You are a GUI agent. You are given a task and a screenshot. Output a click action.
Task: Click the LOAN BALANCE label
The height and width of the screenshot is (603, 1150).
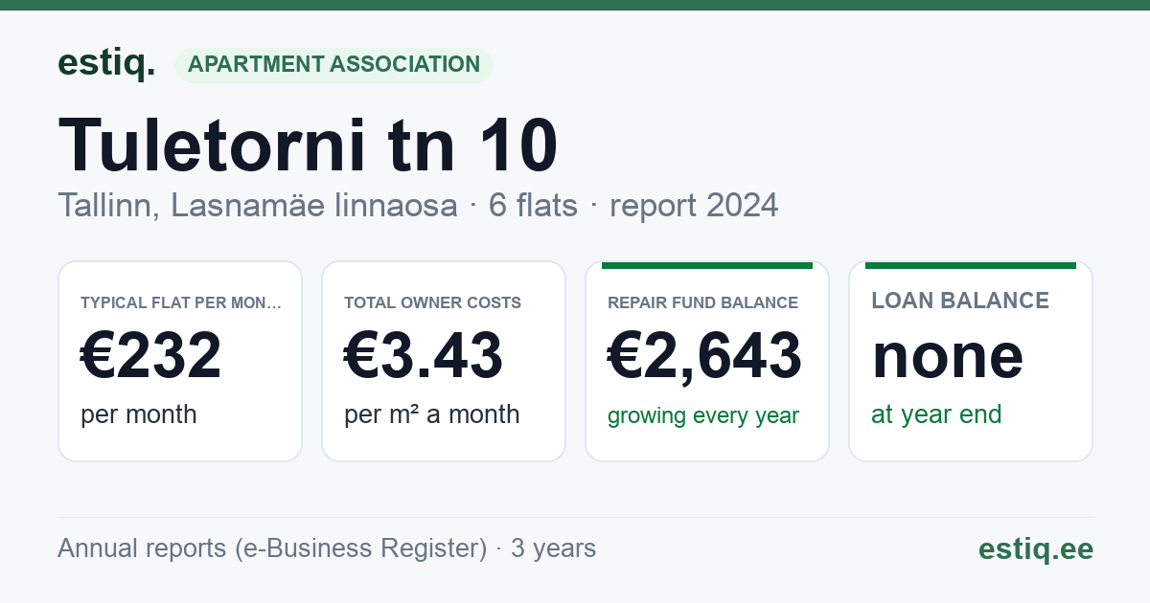960,301
